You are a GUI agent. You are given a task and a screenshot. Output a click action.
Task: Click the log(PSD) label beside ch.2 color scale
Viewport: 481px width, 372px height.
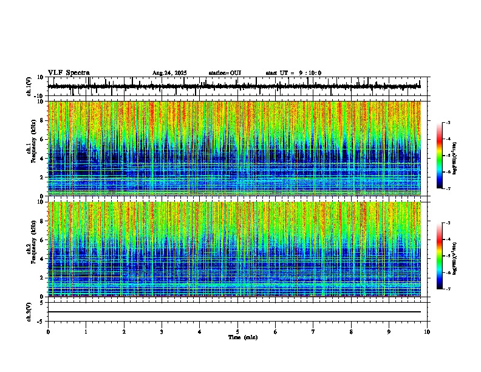click(455, 258)
